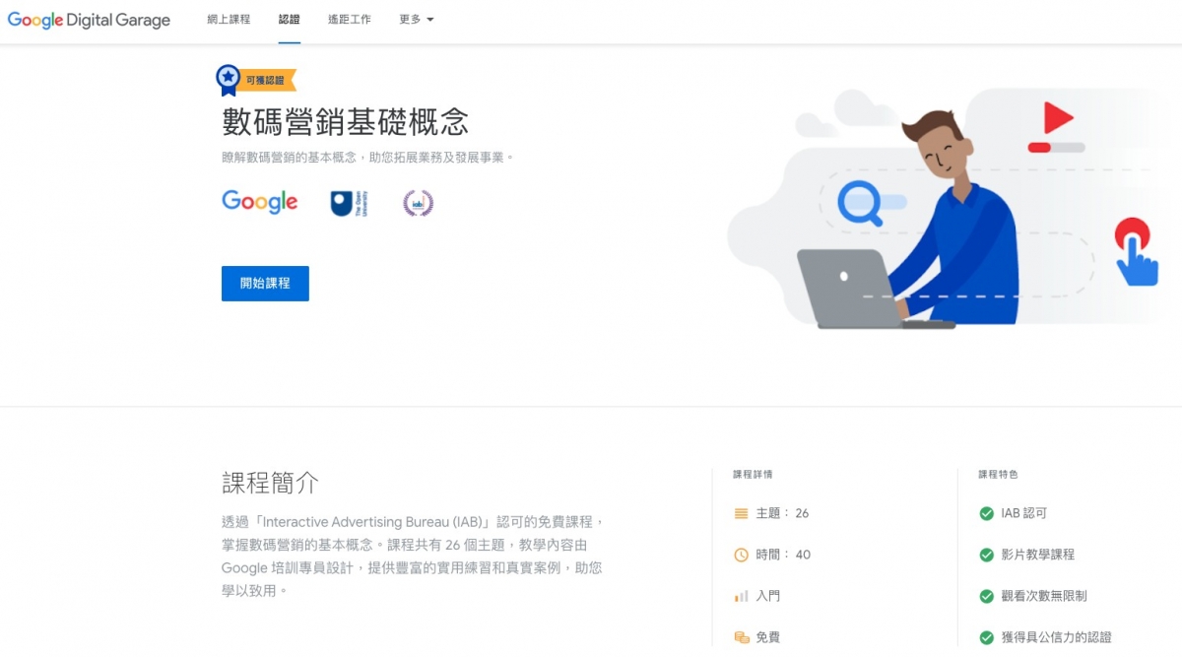Click the blue certification ribbon badge icon
Screen dimensions: 1182x657
tap(228, 80)
